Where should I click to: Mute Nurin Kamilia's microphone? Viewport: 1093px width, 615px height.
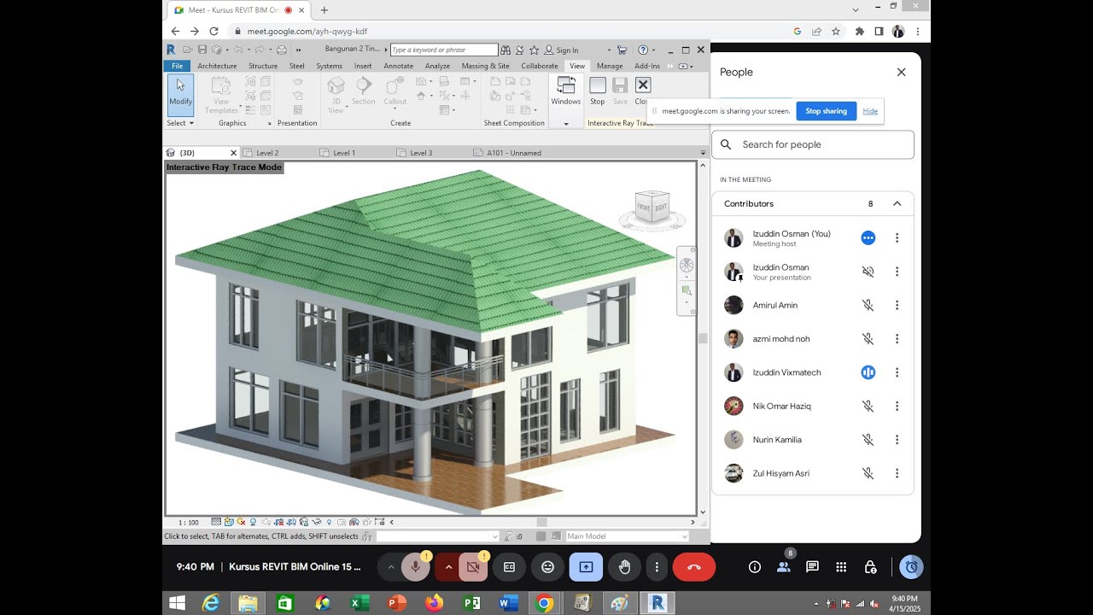pos(868,440)
